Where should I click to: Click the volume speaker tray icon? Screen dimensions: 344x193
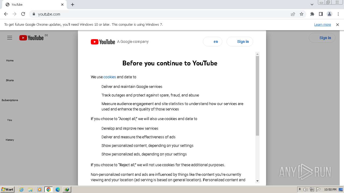(x=306, y=190)
